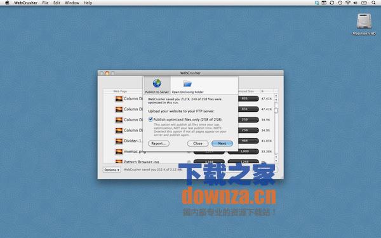Click the 1,009 size pill
This screenshot has height=238, width=381.
point(243,152)
